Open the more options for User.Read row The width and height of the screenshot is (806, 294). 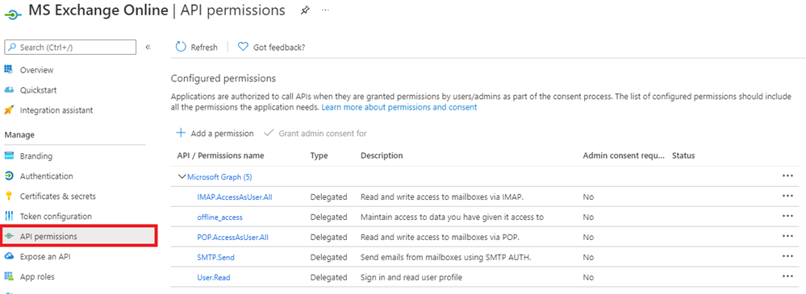[x=787, y=276]
